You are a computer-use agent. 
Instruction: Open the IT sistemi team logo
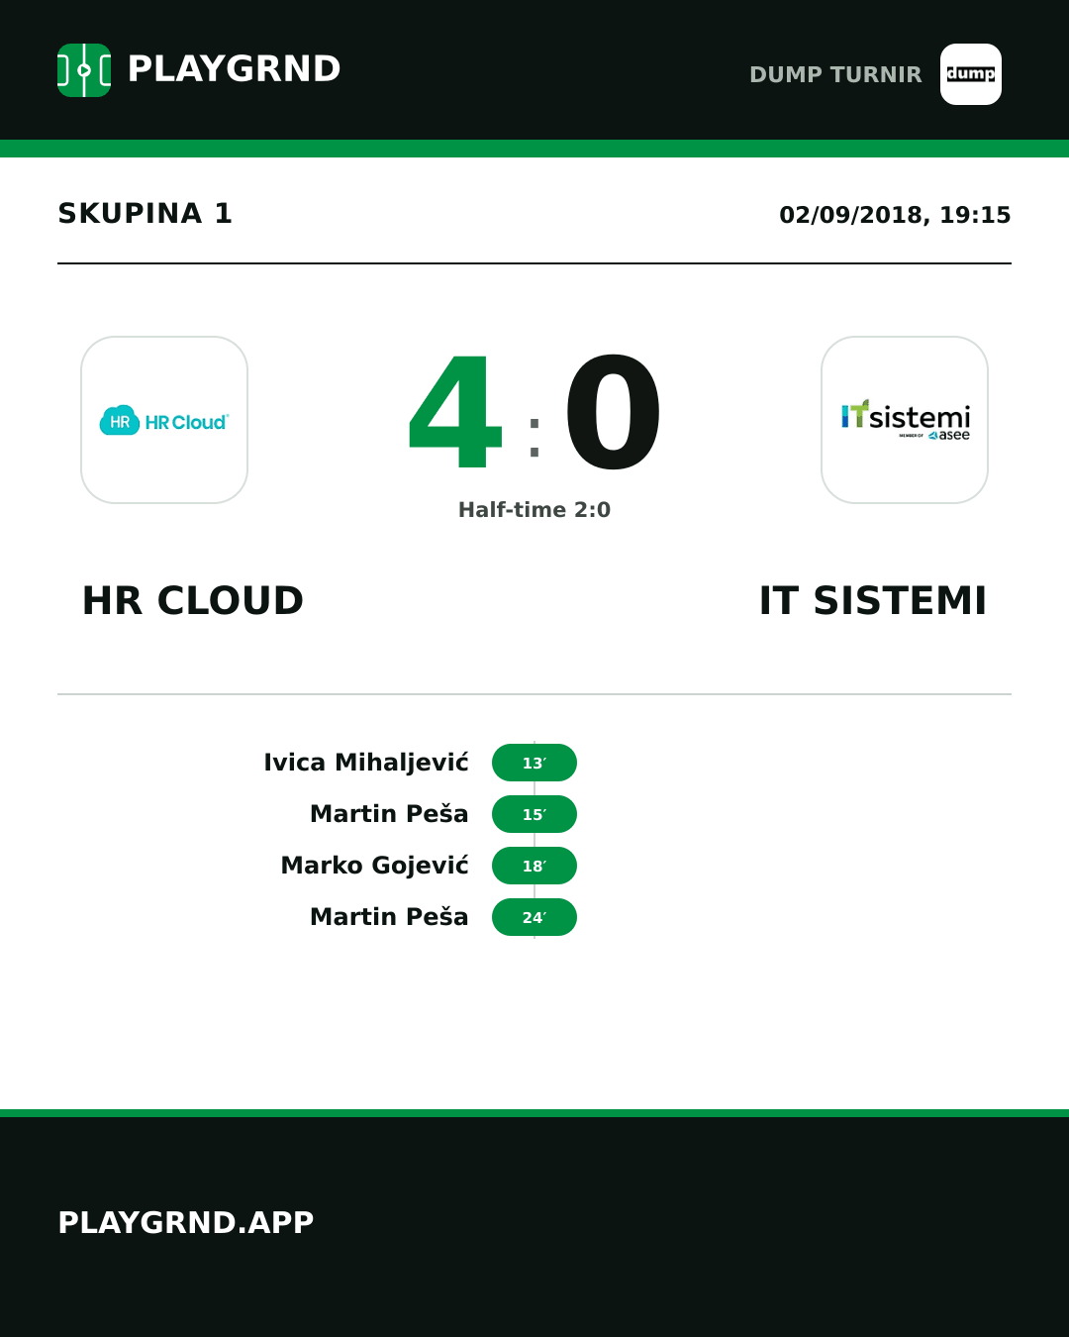click(905, 420)
